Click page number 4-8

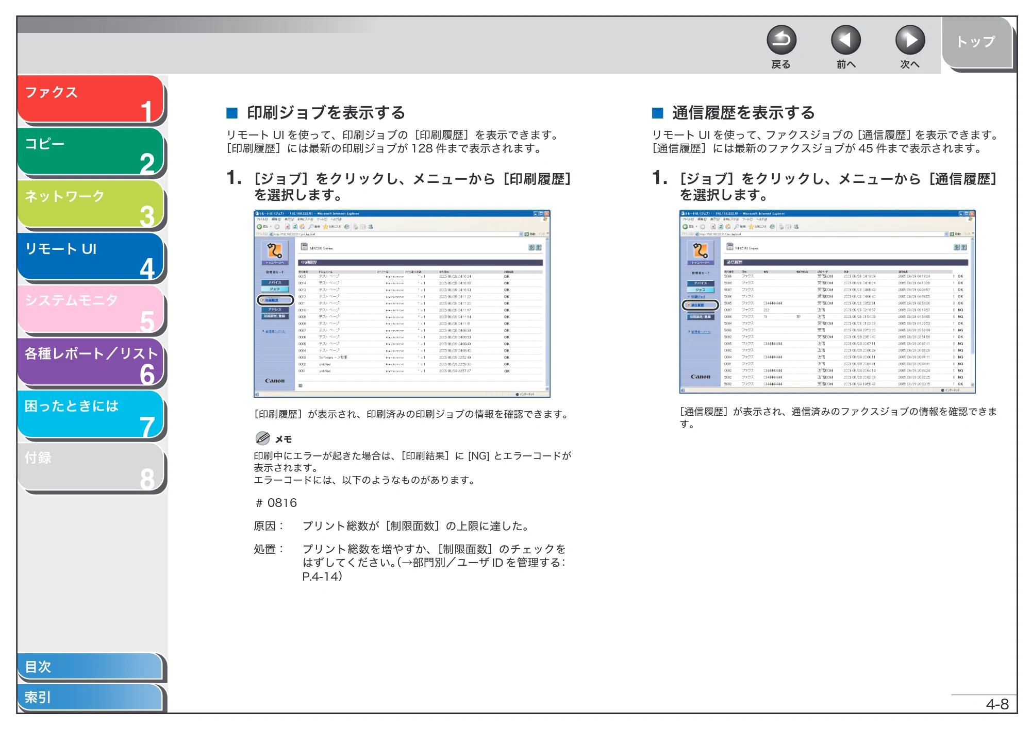click(x=997, y=704)
